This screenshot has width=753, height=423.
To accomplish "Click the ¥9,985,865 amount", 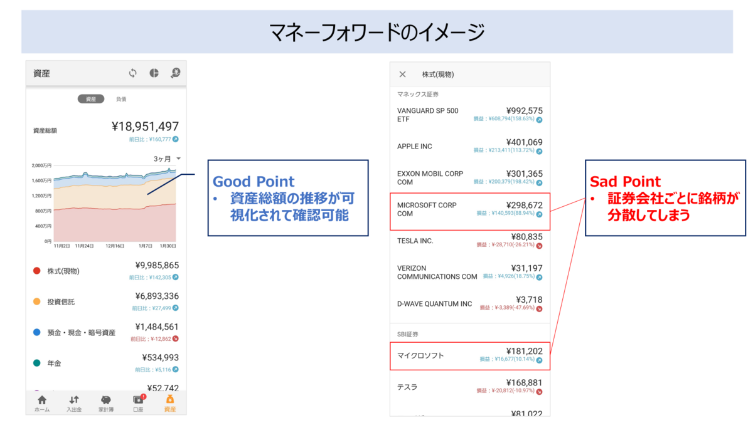I will (x=157, y=266).
